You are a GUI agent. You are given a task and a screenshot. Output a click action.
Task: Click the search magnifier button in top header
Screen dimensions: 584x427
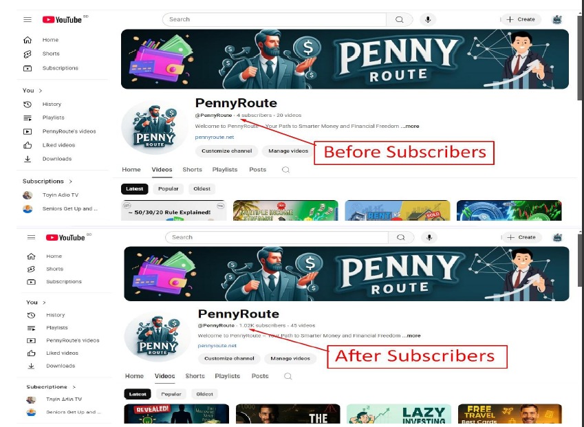pos(399,20)
